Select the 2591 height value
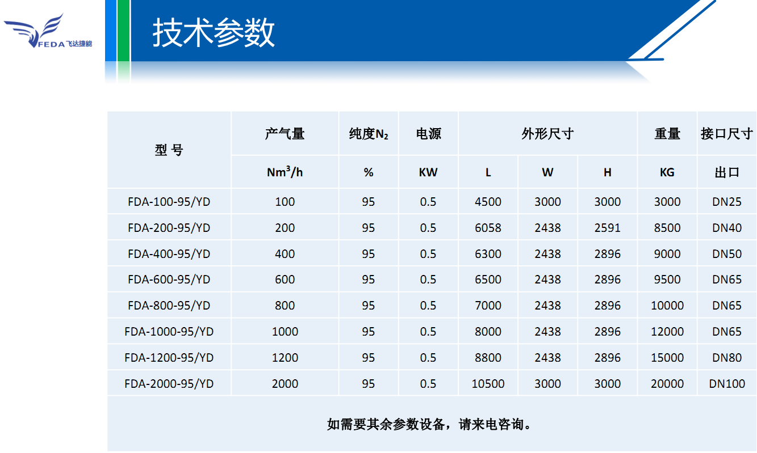Viewport: 757px width, 453px height. [607, 228]
